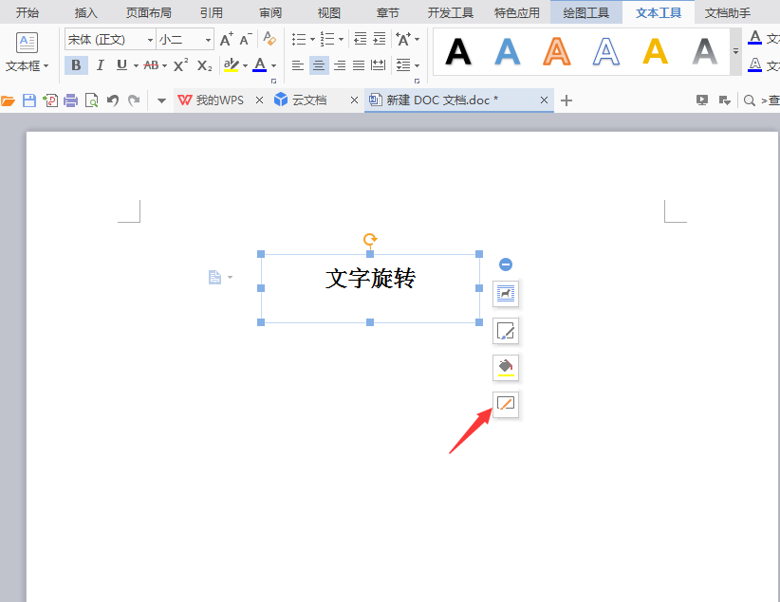Open shape outline button
This screenshot has height=602, width=780.
pos(506,404)
